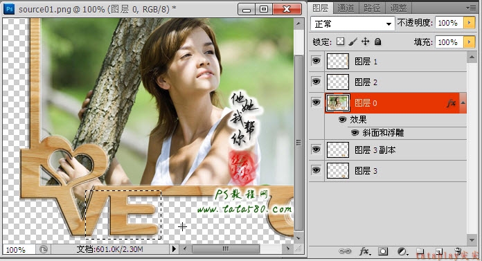The height and width of the screenshot is (261, 482).
Task: Switch to the 调整 tab
Action: point(398,8)
